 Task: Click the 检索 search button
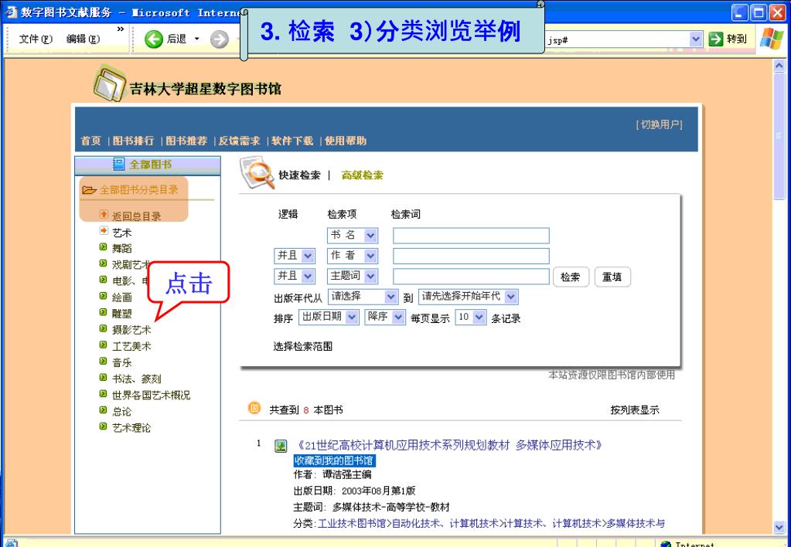point(571,277)
